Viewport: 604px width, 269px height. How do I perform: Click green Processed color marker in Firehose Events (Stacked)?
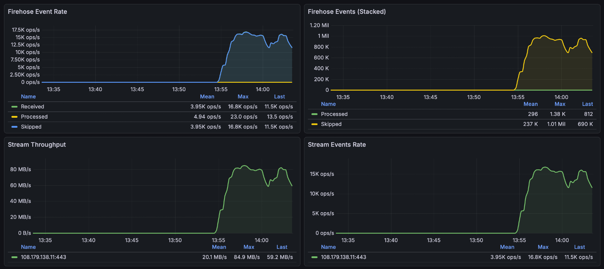coord(314,114)
